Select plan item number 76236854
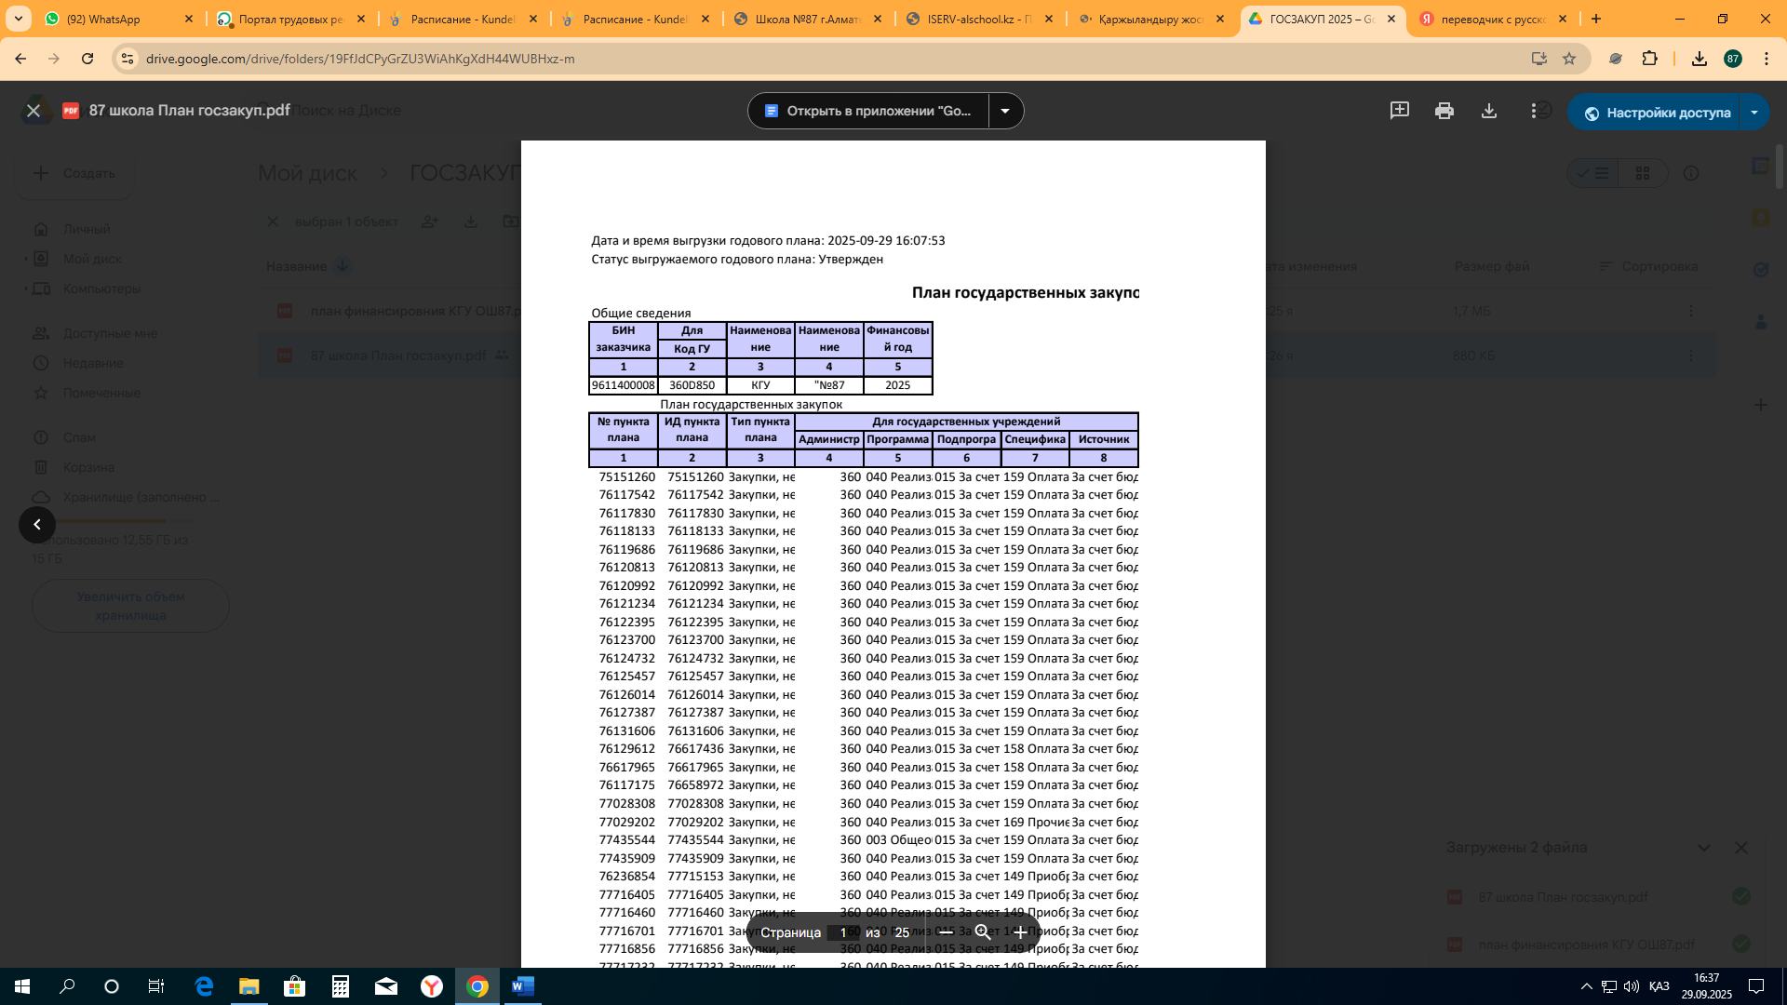 pyautogui.click(x=627, y=877)
